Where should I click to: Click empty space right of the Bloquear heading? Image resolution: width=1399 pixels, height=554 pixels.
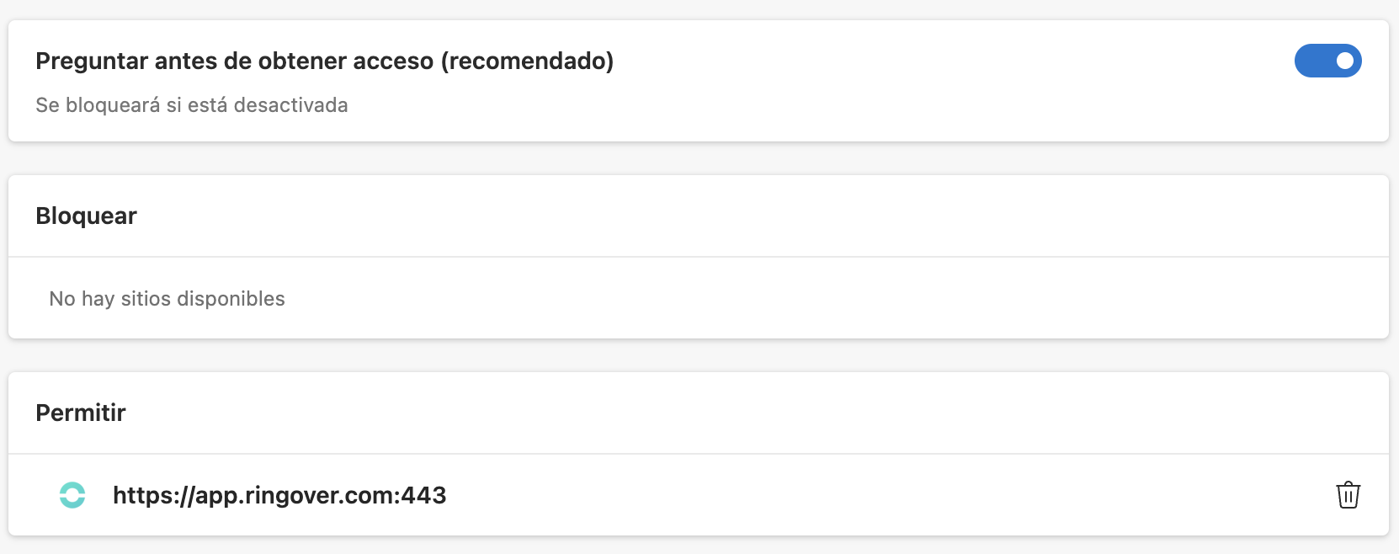(758, 216)
